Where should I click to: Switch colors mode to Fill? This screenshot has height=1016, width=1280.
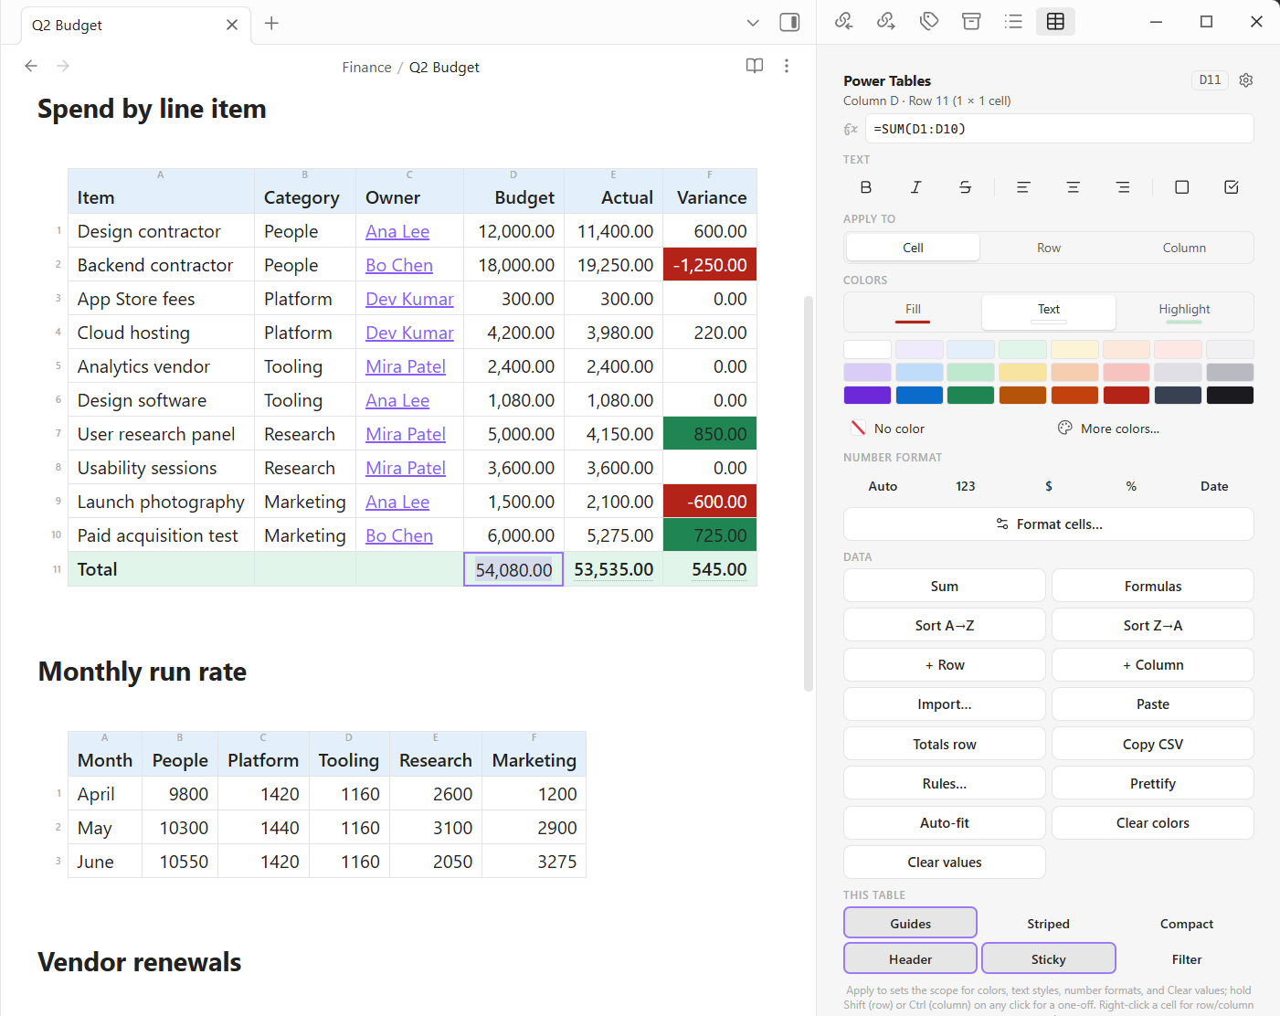coord(913,312)
